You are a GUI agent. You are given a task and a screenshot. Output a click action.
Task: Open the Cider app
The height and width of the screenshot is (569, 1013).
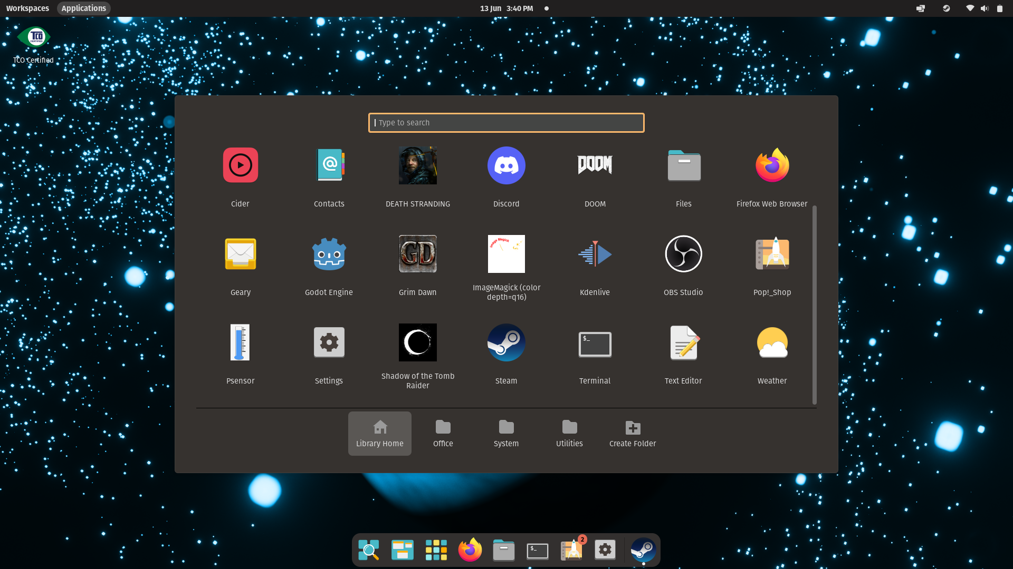coord(241,165)
